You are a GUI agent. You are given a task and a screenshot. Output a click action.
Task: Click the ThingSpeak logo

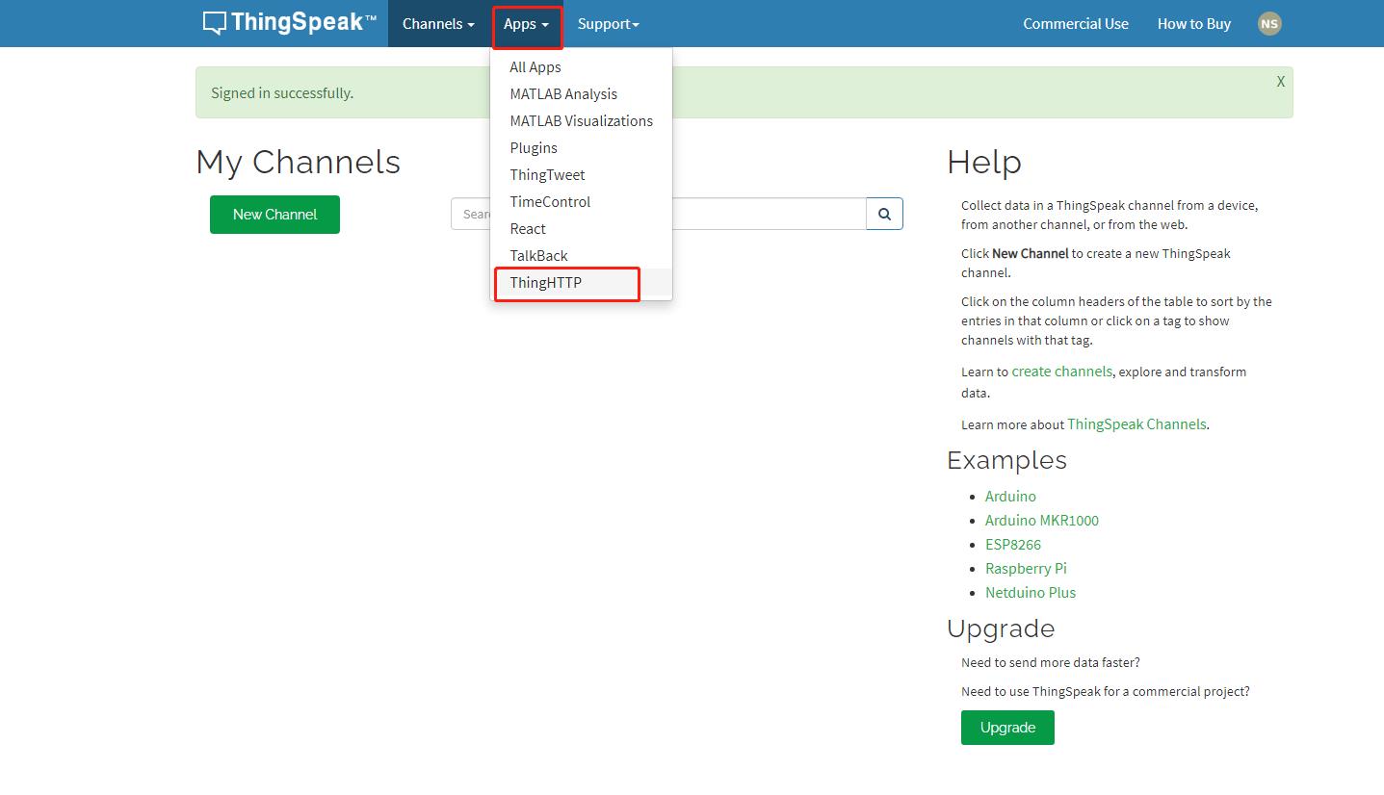point(289,23)
